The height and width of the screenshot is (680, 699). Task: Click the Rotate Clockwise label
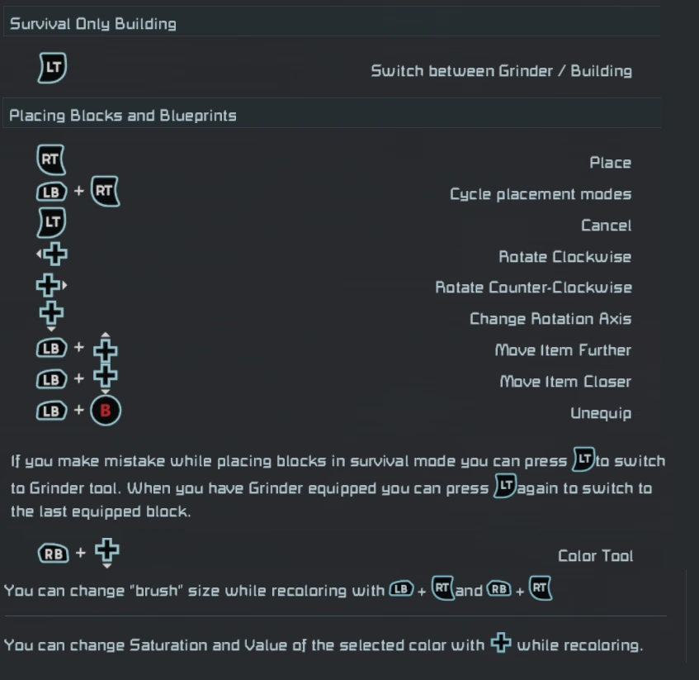pos(564,256)
